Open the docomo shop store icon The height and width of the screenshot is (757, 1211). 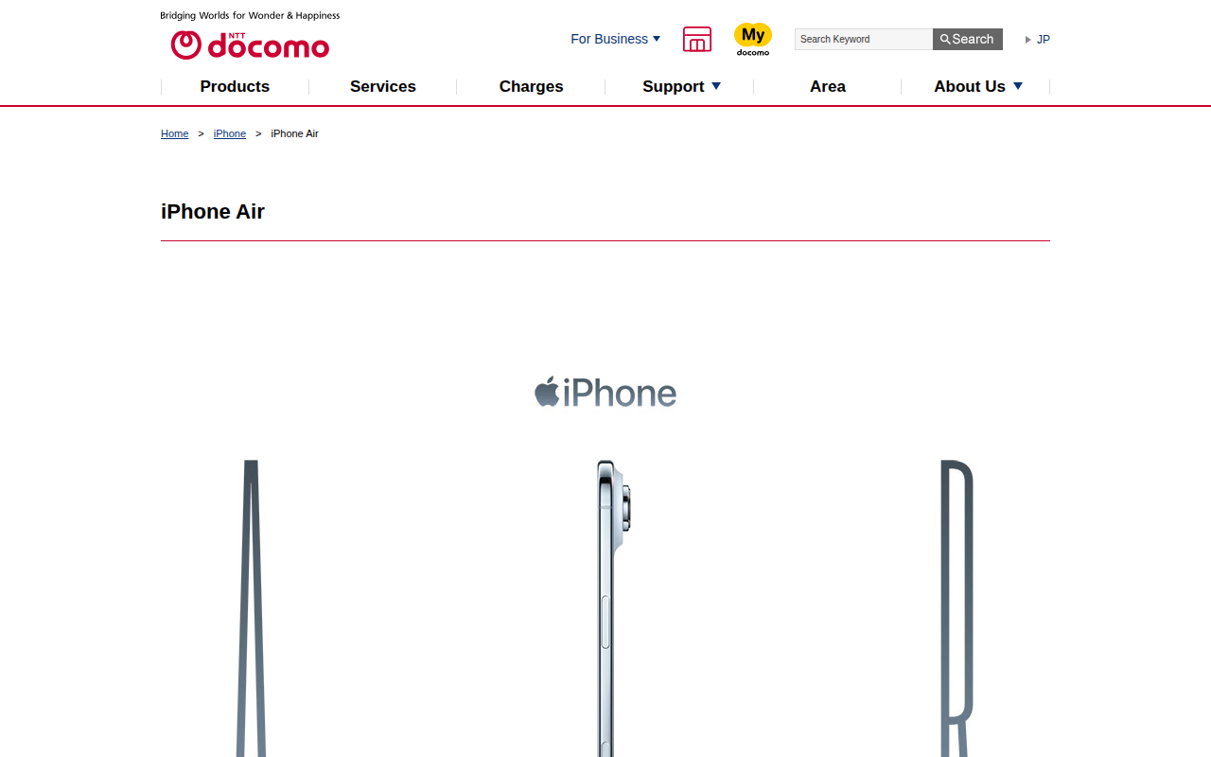697,39
